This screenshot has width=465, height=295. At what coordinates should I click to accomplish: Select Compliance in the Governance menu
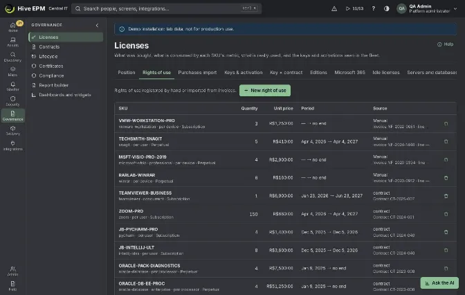66,75
